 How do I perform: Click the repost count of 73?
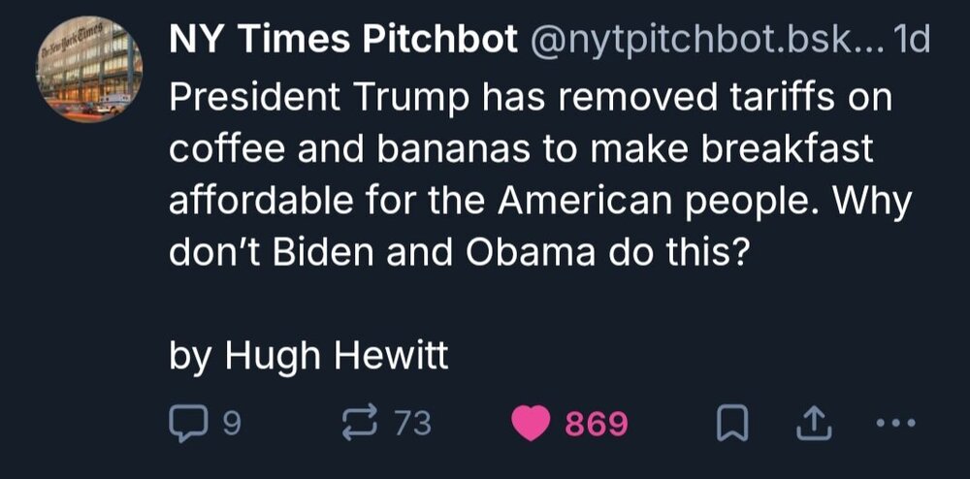[x=410, y=424]
